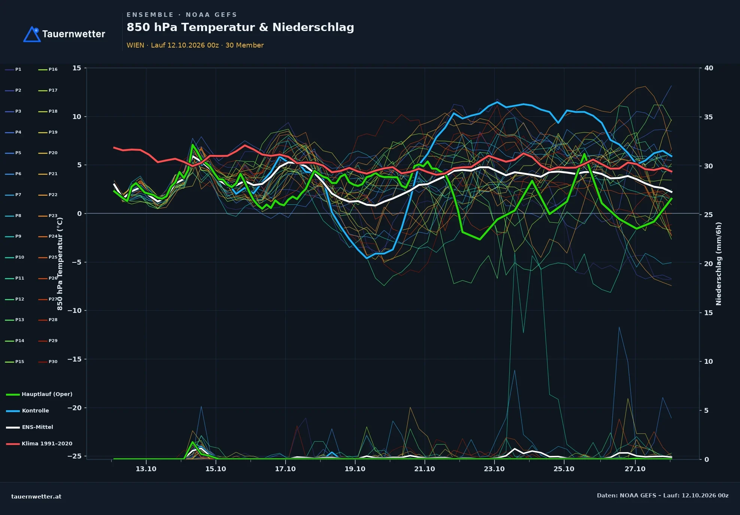The height and width of the screenshot is (515, 740).
Task: Click the green Hauptlauf (Oper) legend line
Action: coord(13,394)
